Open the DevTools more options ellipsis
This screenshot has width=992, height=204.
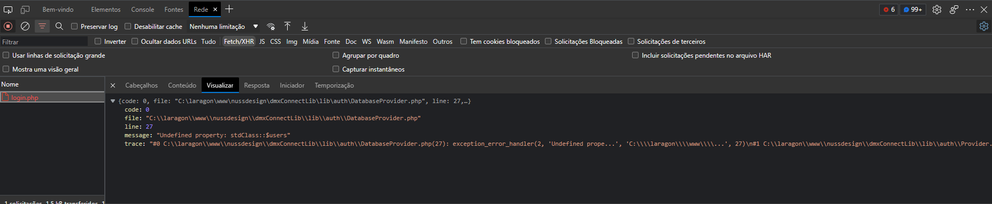click(x=970, y=10)
